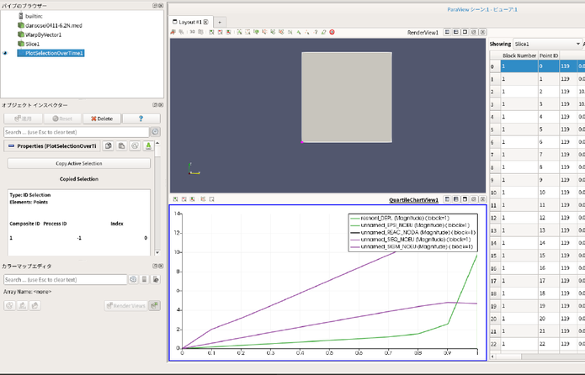This screenshot has width=585, height=375.
Task: Click spreadsheet horizontal scrollbar left arrow
Action: click(x=493, y=357)
